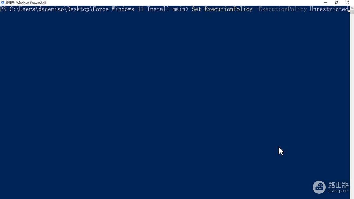Viewport: 354px width, 199px height.
Task: Minimize the PowerShell window
Action: 325,3
